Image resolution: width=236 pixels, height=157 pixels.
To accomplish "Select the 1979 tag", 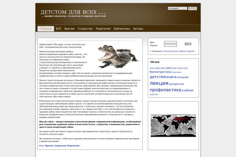I will (152, 68).
